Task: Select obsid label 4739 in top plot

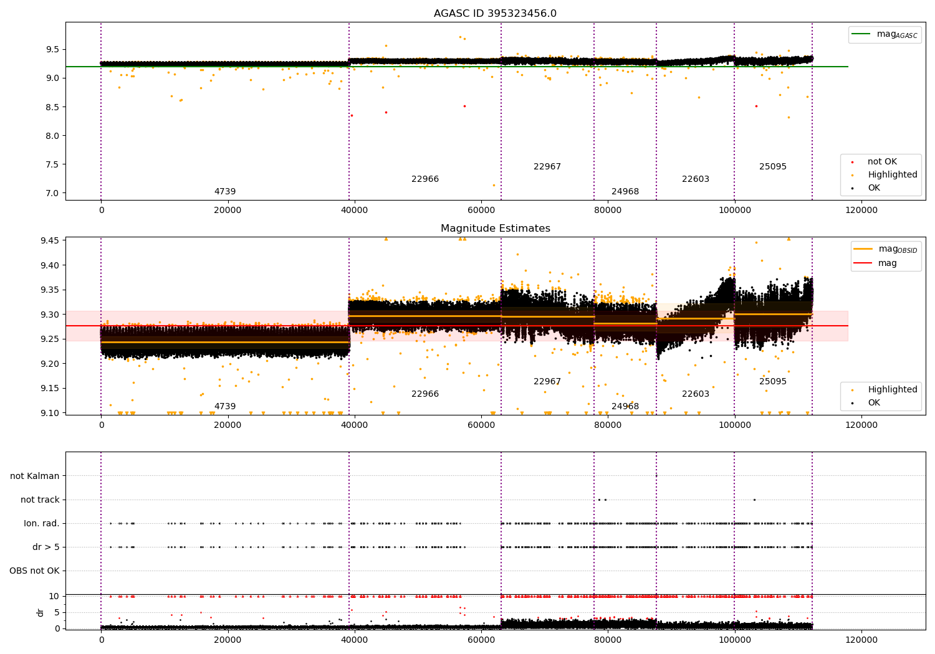Action: pos(225,192)
